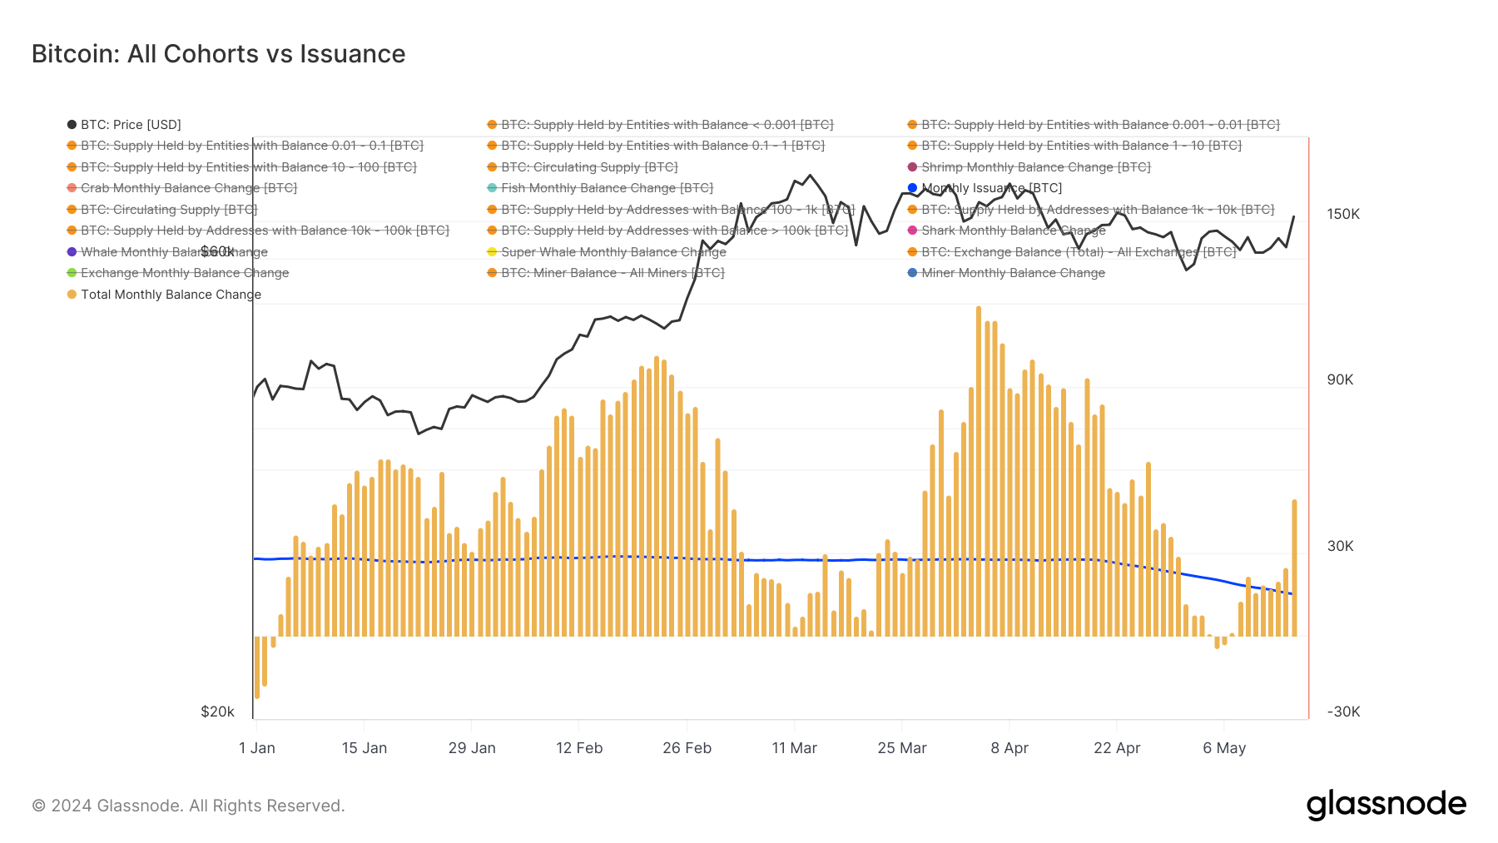
Task: Click the Exchange Monthly Balance Change green dot
Action: [x=72, y=273]
